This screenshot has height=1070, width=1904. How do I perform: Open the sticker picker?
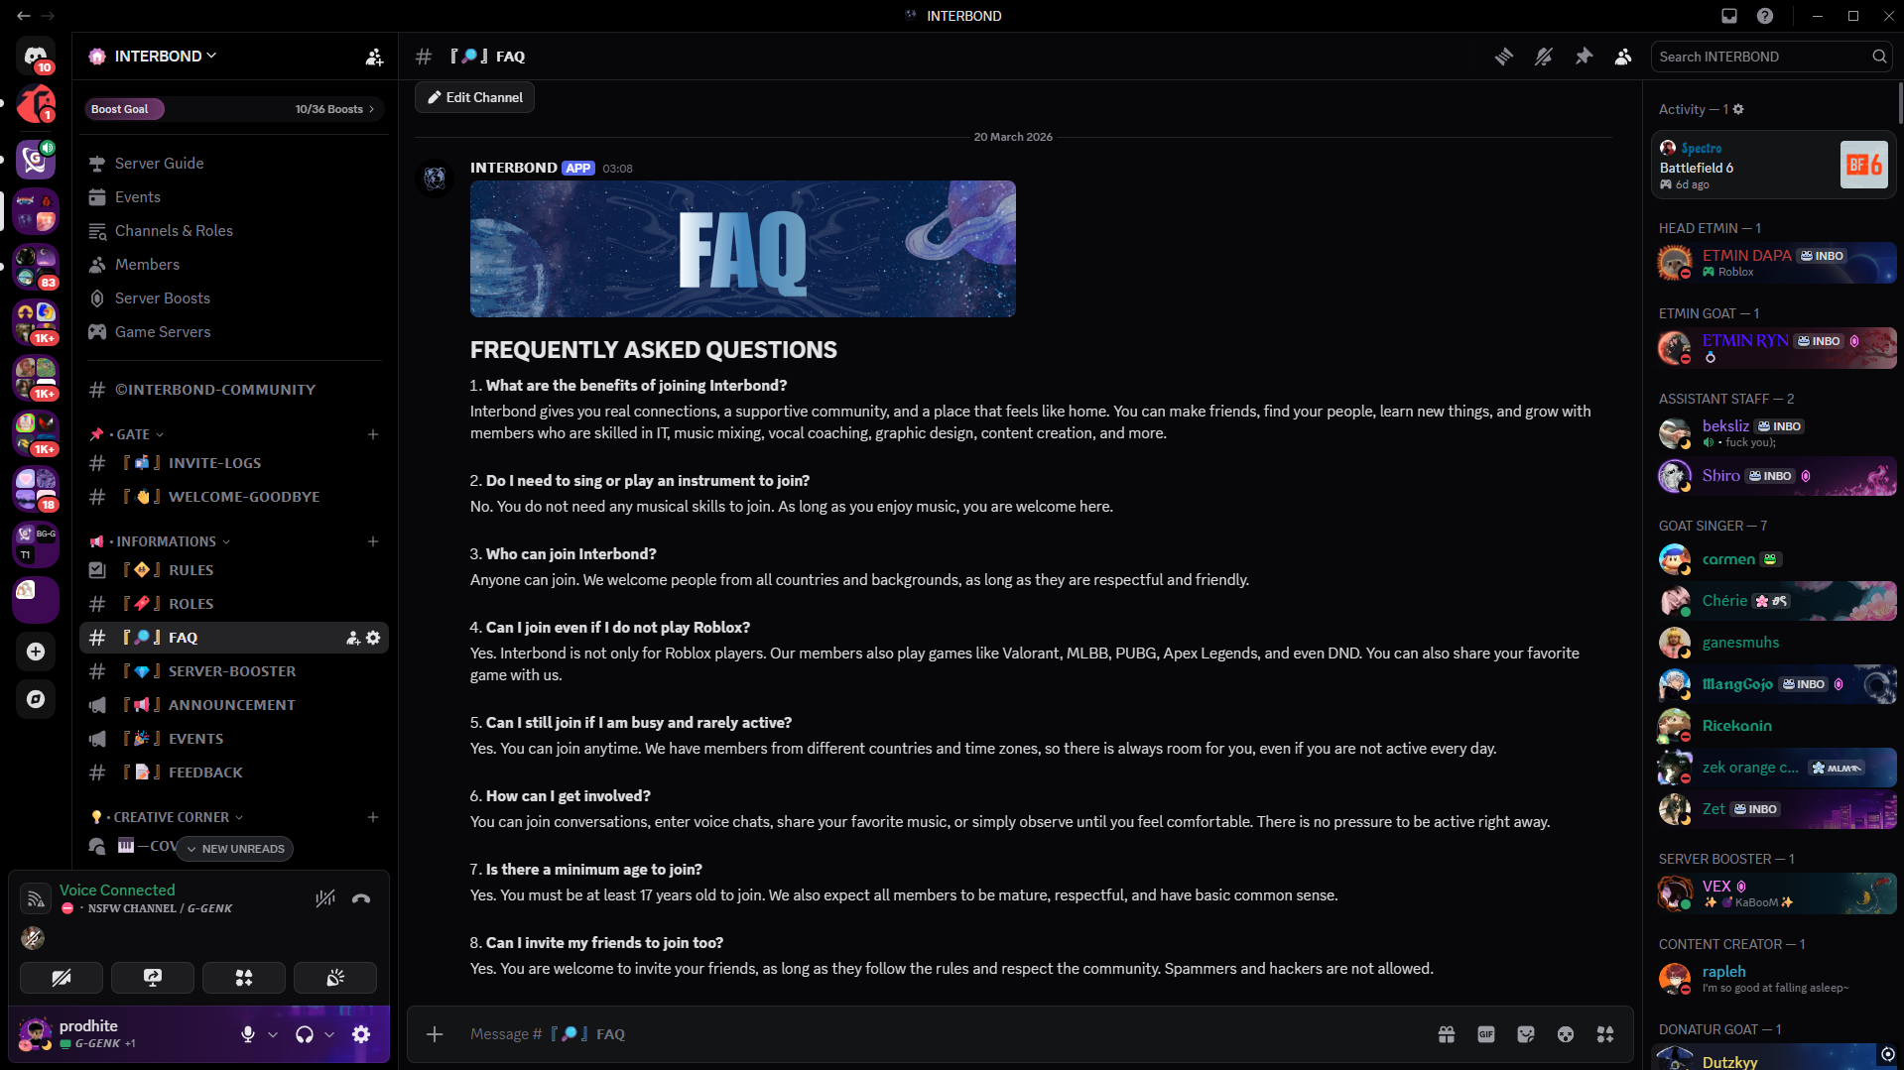coord(1526,1034)
